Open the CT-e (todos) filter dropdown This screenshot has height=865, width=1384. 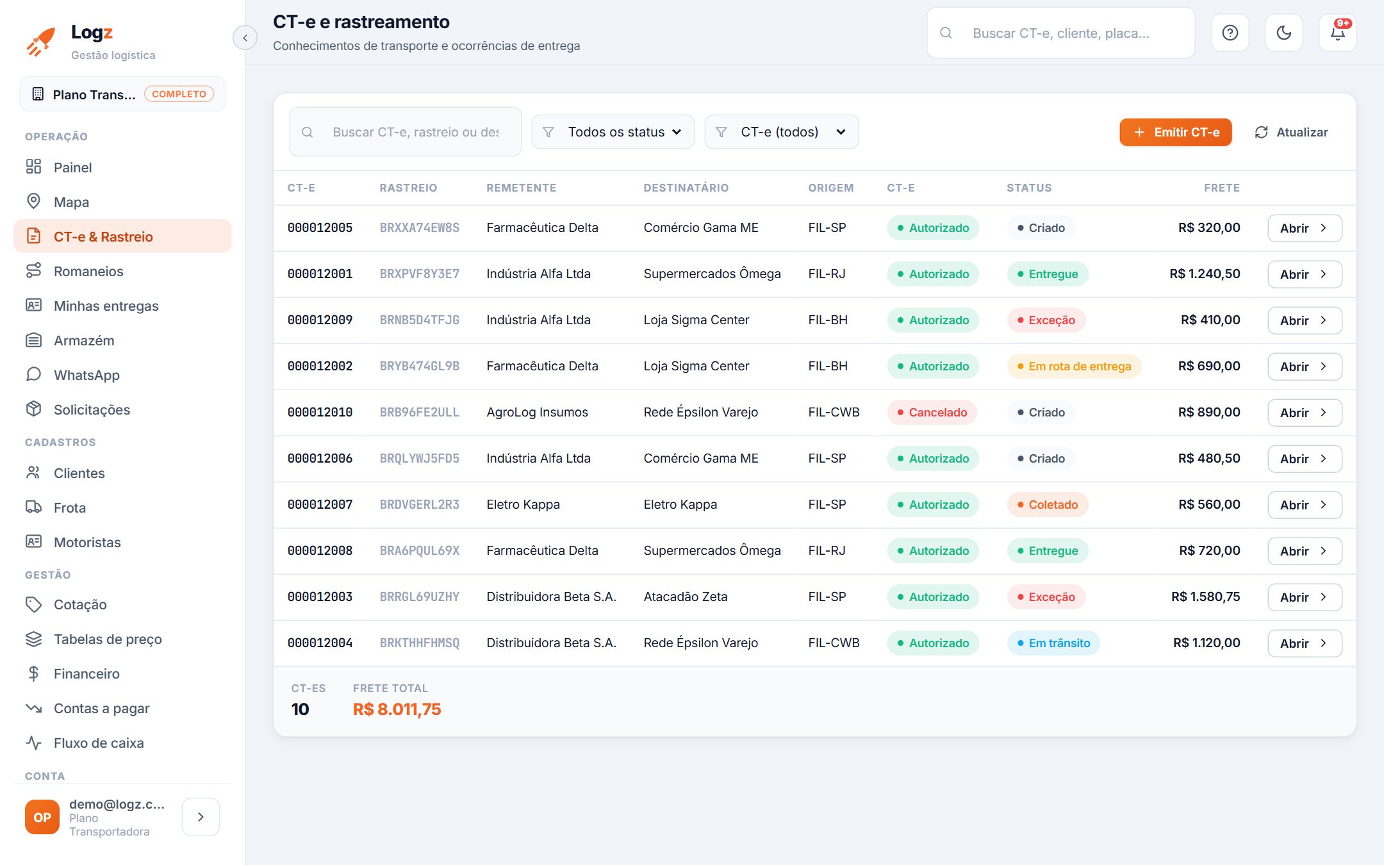pyautogui.click(x=782, y=132)
